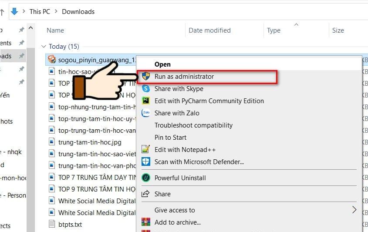The width and height of the screenshot is (368, 232).
Task: Click the blue Downloads arrow icon in address bar
Action: click(14, 11)
